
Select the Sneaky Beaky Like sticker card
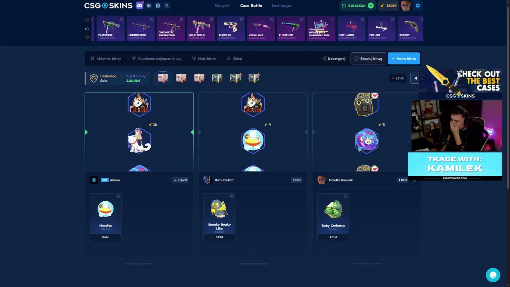point(219,217)
